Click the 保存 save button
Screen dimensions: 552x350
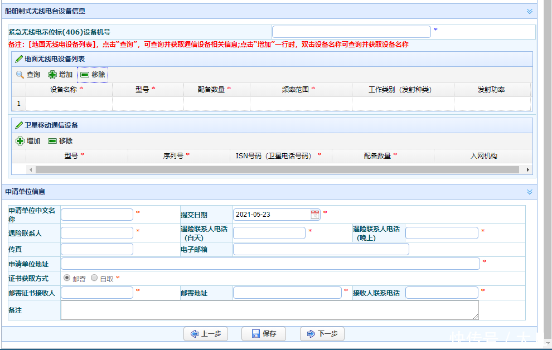(x=263, y=334)
